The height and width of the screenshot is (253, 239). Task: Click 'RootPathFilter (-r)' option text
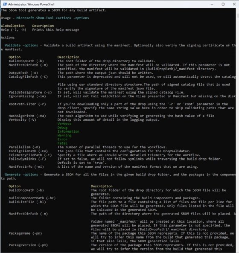coord(27,104)
